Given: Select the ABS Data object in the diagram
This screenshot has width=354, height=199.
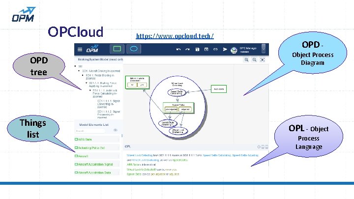Looking at the screenshot, I should point(218,89).
